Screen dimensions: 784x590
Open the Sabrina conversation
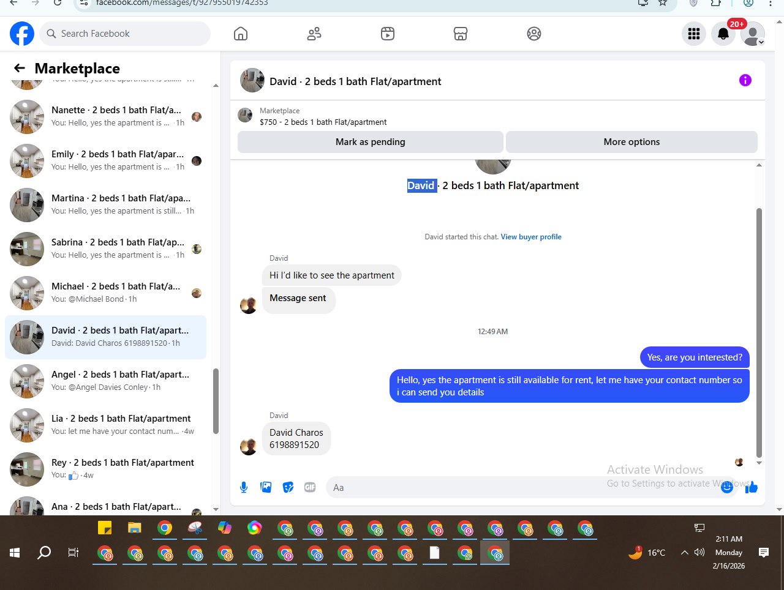pyautogui.click(x=105, y=249)
